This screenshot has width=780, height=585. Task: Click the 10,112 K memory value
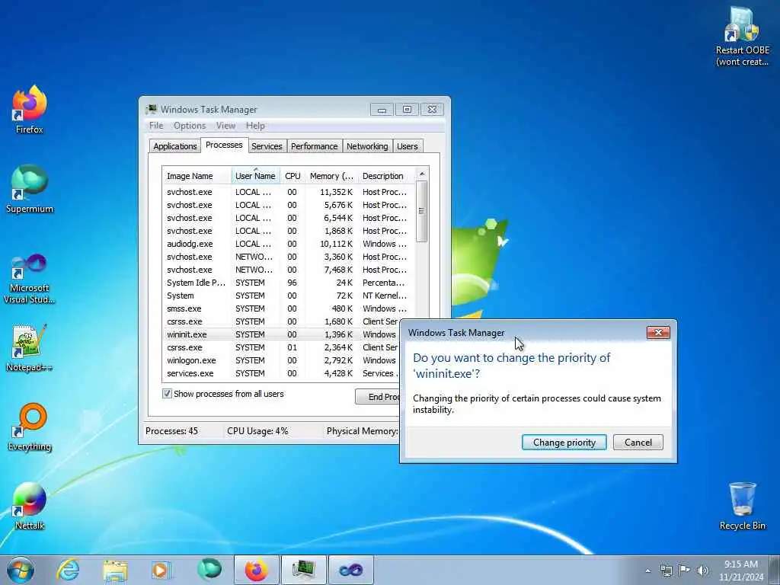coord(336,244)
